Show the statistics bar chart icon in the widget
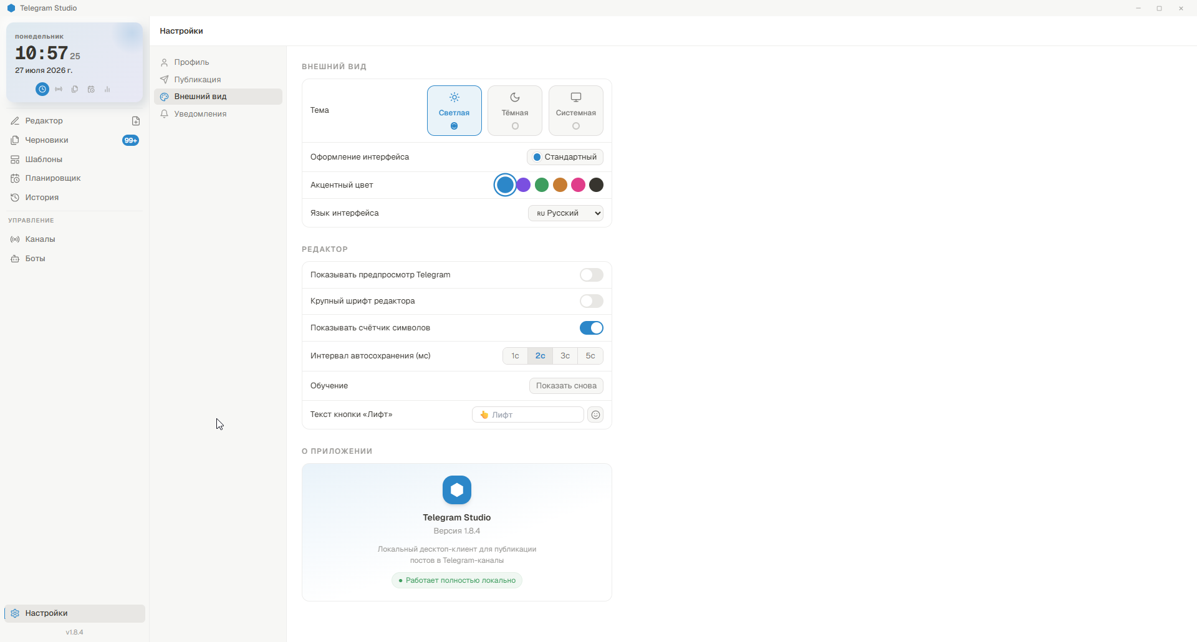Viewport: 1197px width, 642px height. point(107,89)
